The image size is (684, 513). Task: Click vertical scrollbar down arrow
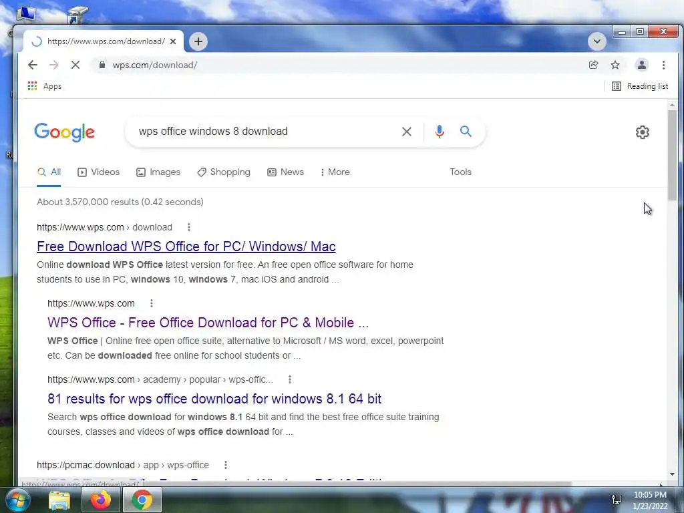click(x=672, y=474)
